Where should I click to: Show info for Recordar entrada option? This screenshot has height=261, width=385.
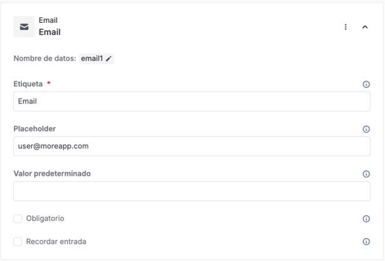[x=366, y=242]
